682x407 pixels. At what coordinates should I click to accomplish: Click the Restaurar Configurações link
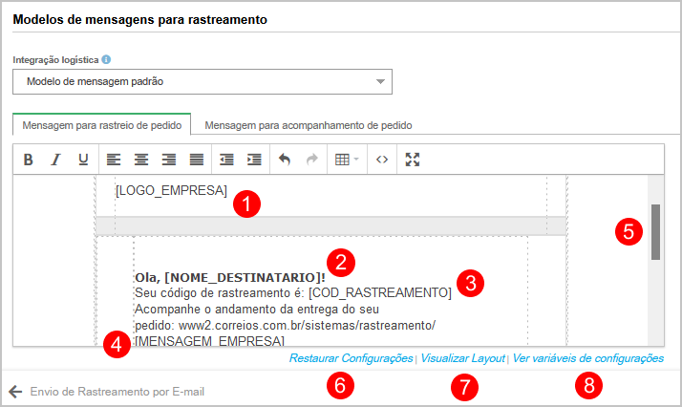click(351, 358)
